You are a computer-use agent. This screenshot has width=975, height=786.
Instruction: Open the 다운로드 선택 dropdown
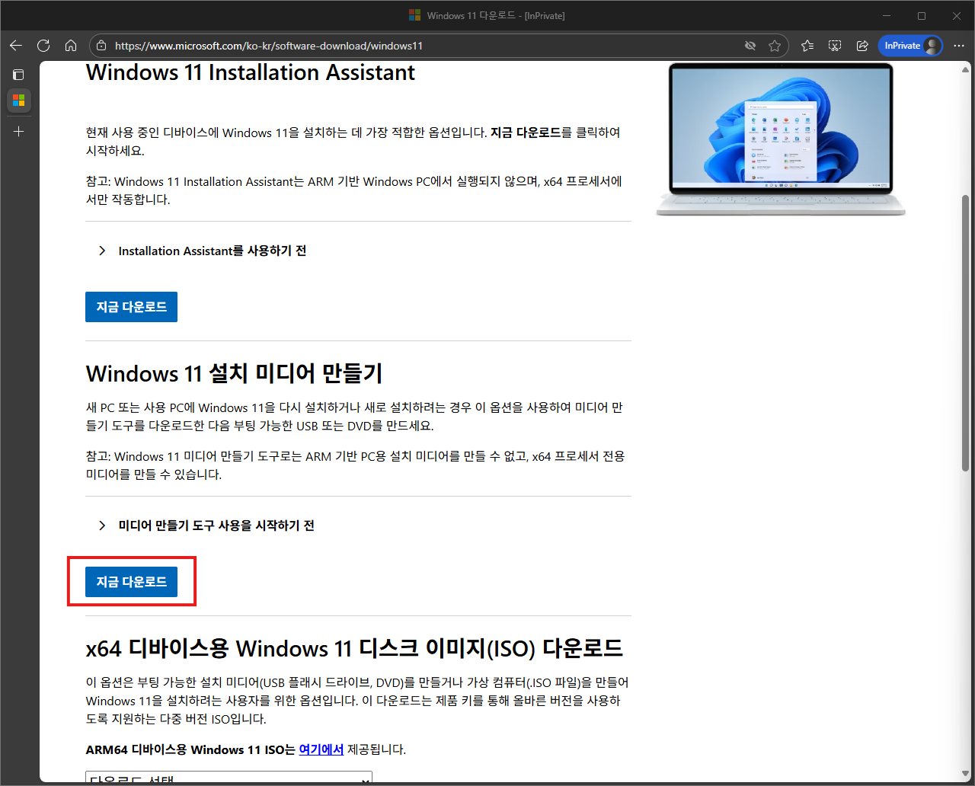point(229,778)
